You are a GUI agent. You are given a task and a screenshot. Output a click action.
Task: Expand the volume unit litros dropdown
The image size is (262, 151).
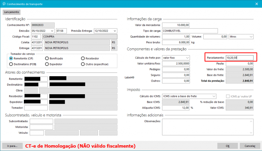tap(251, 37)
